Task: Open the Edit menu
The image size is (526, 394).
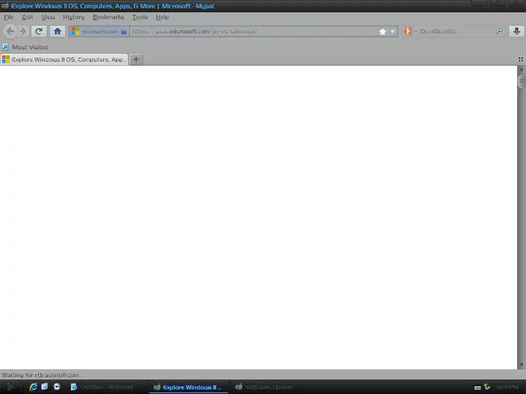Action: tap(27, 17)
